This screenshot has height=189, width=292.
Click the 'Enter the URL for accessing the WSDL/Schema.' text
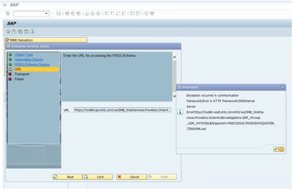click(x=100, y=56)
